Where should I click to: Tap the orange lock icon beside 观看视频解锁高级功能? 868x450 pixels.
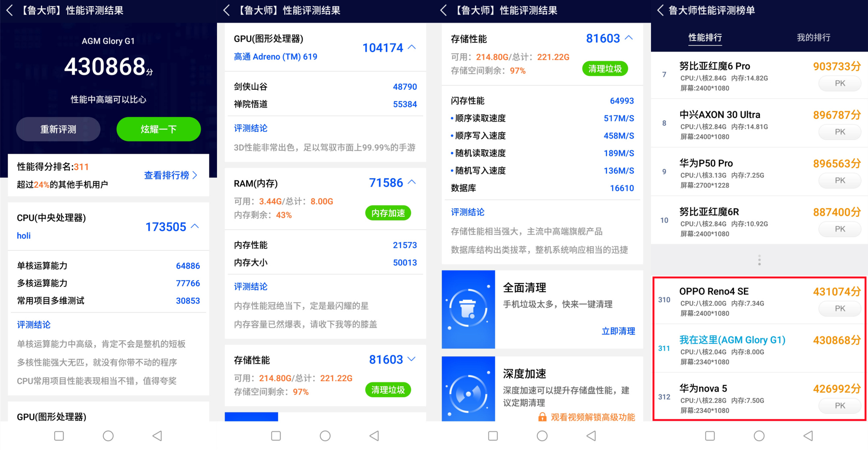tap(542, 417)
